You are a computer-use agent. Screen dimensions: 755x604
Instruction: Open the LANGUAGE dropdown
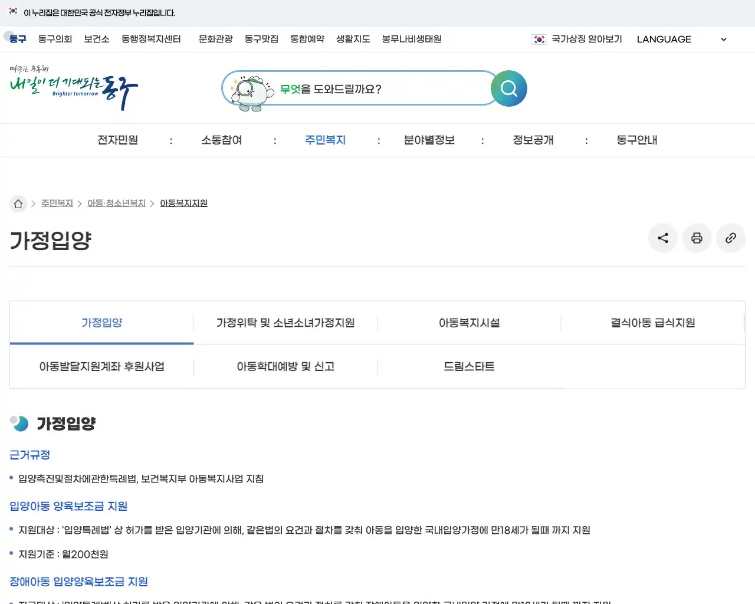coord(664,39)
